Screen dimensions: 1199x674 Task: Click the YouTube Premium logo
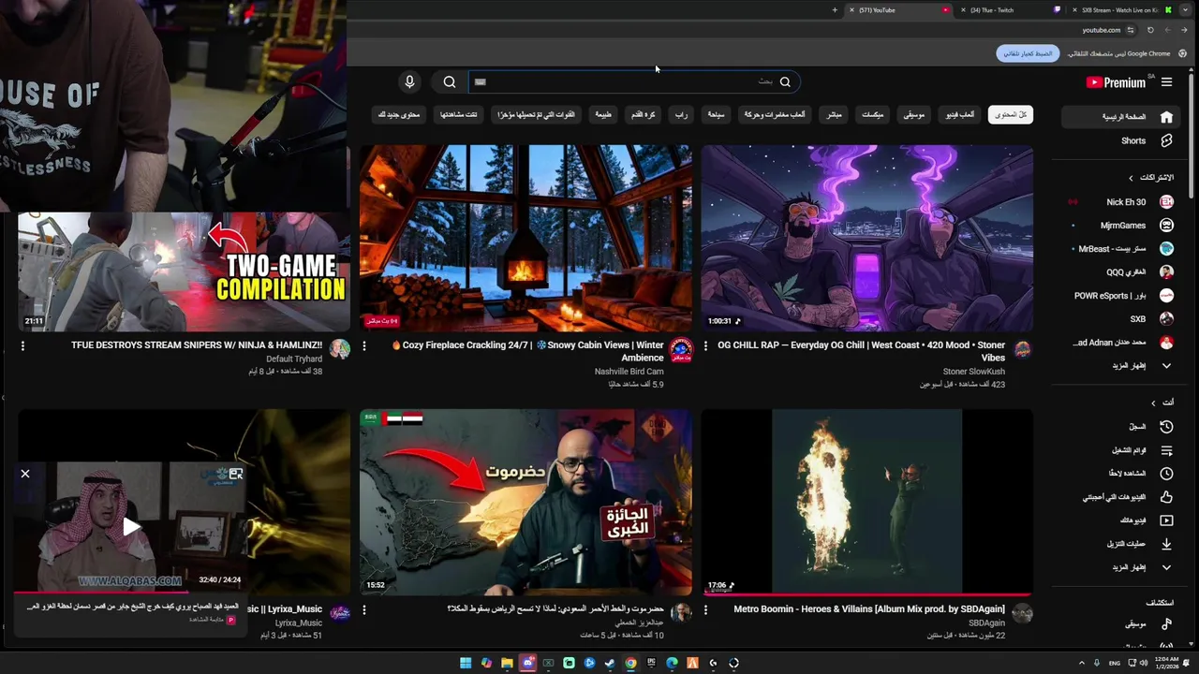pos(1116,82)
